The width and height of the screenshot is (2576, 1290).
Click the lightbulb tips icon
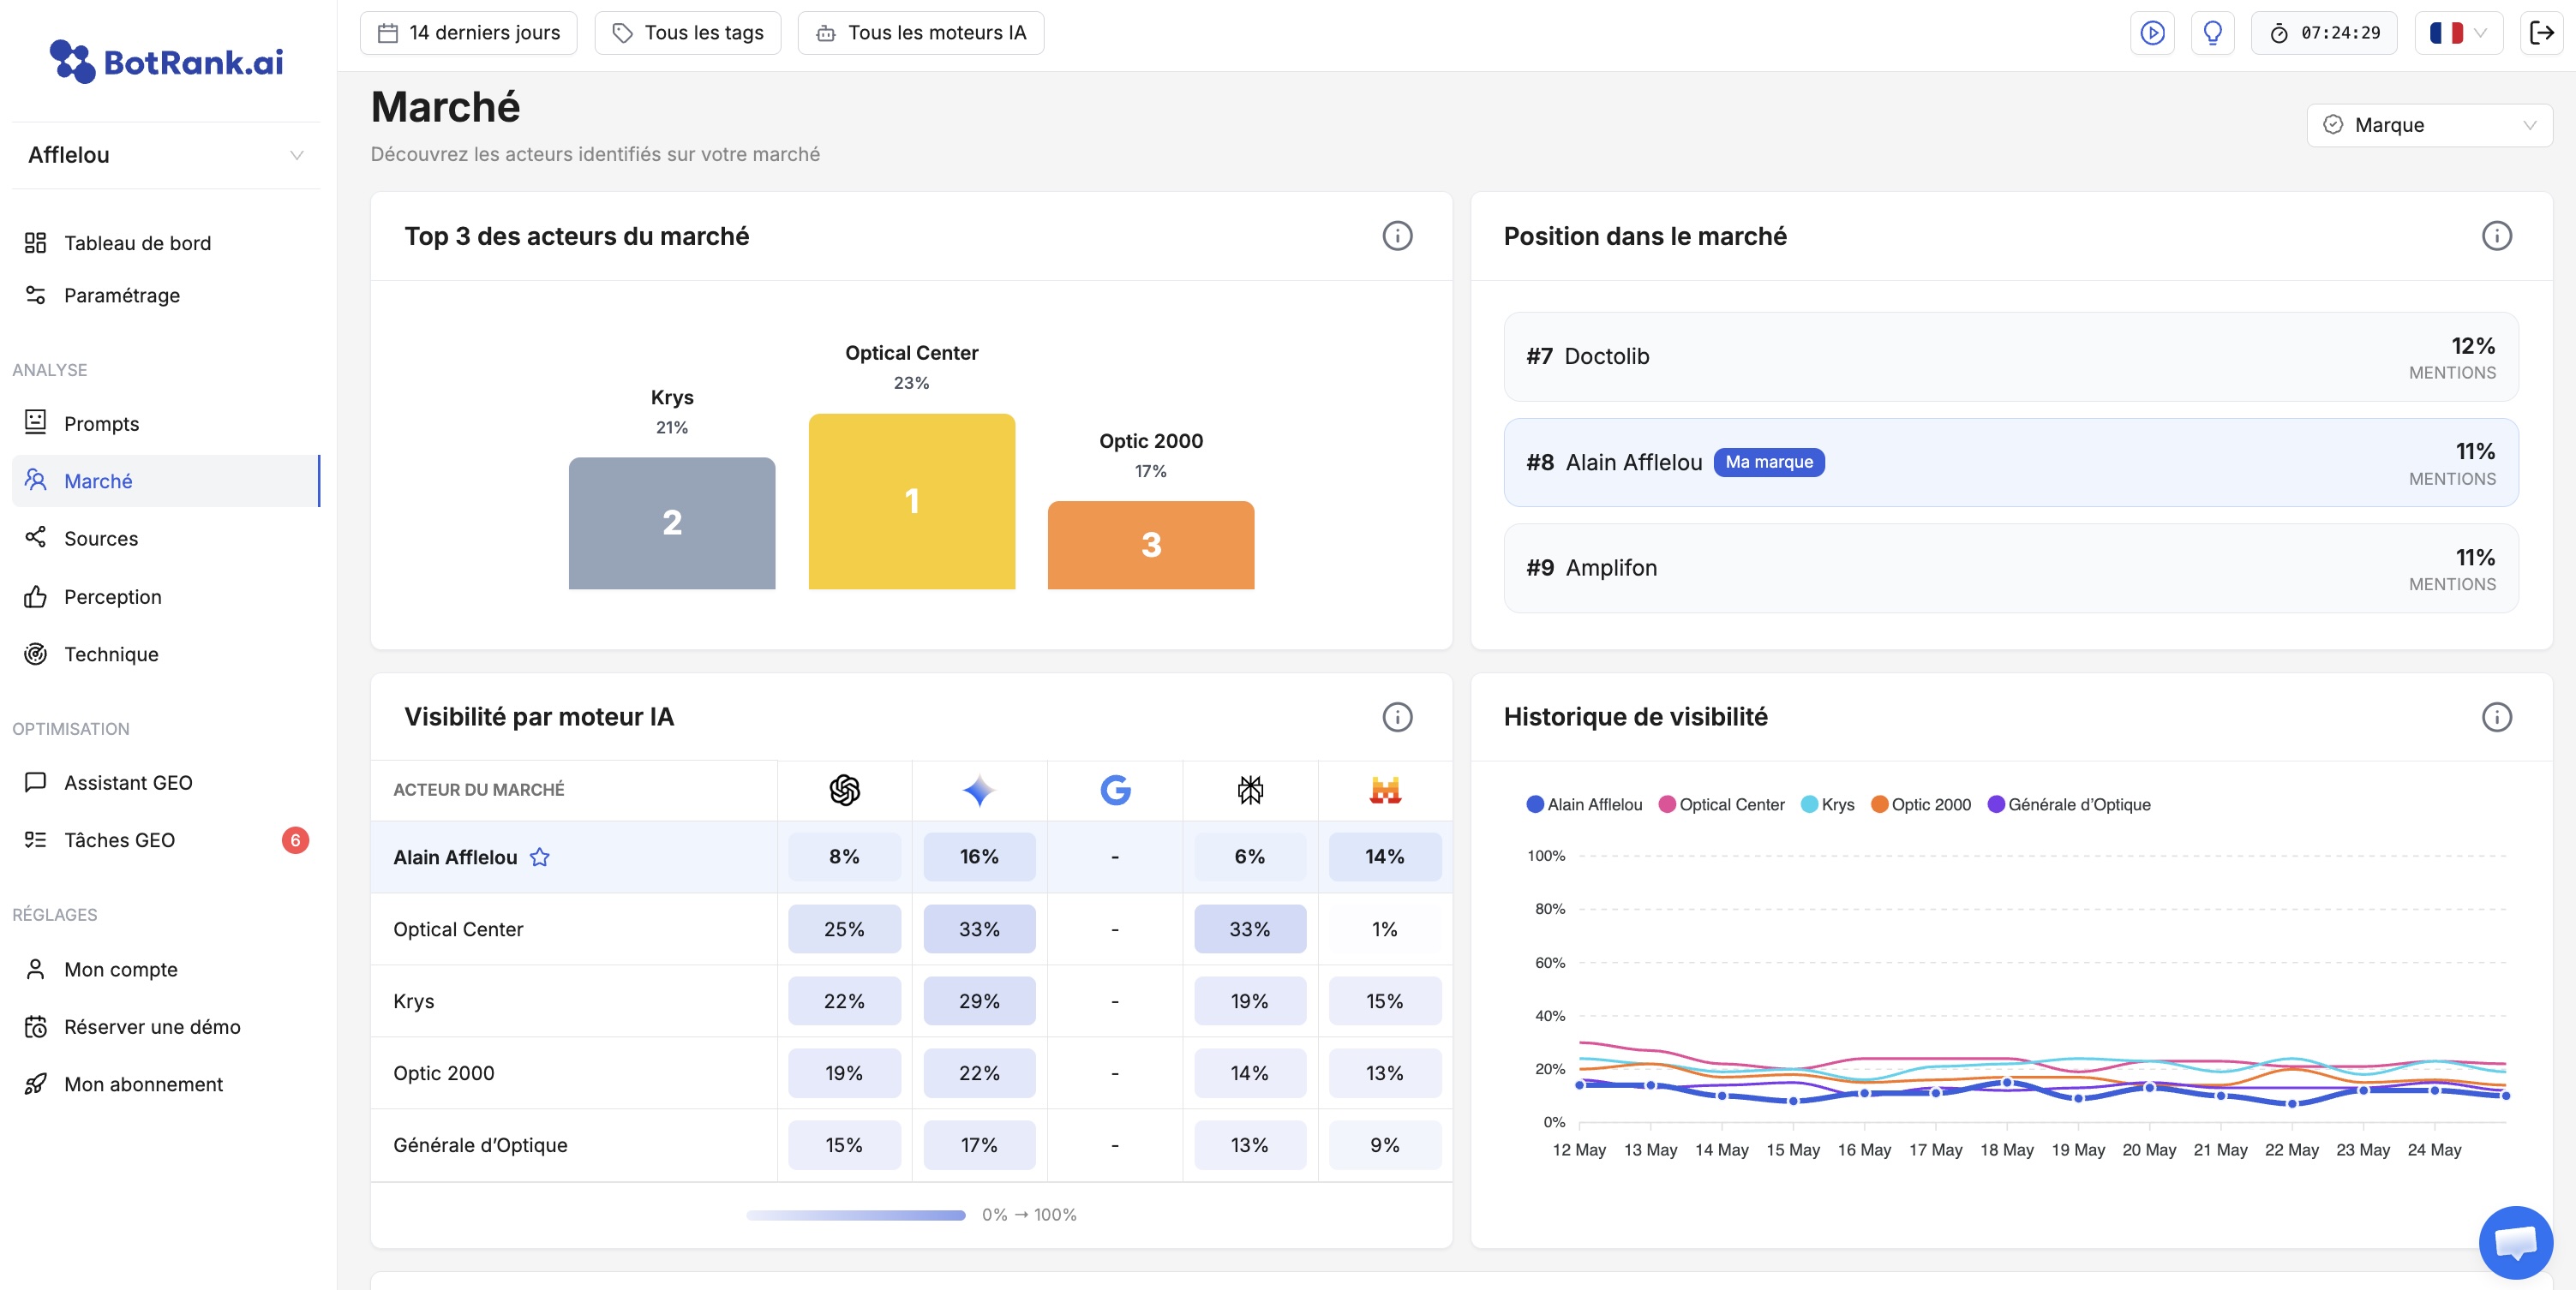2212,33
